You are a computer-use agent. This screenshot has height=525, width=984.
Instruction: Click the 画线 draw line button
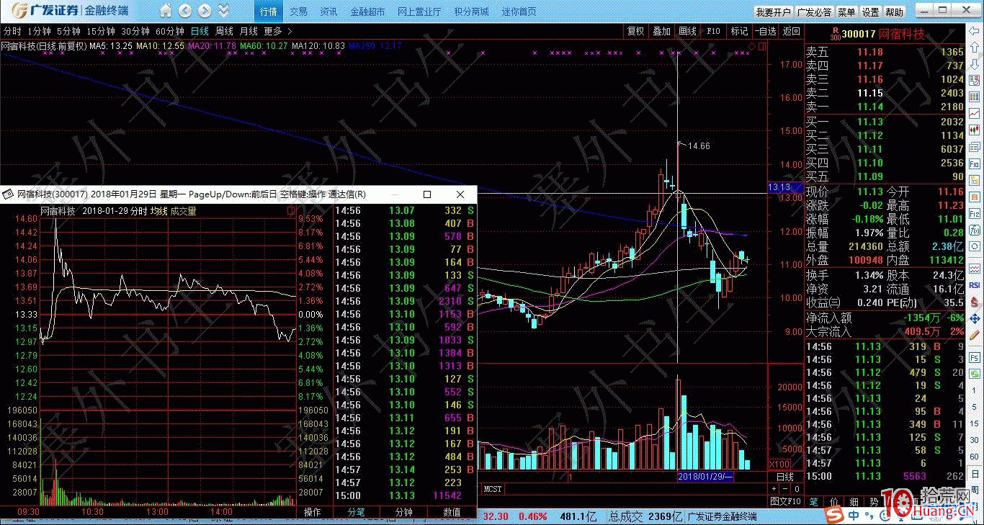pyautogui.click(x=688, y=31)
